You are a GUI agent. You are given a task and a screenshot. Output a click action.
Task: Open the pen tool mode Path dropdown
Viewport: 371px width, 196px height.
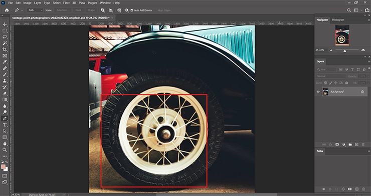pyautogui.click(x=35, y=10)
